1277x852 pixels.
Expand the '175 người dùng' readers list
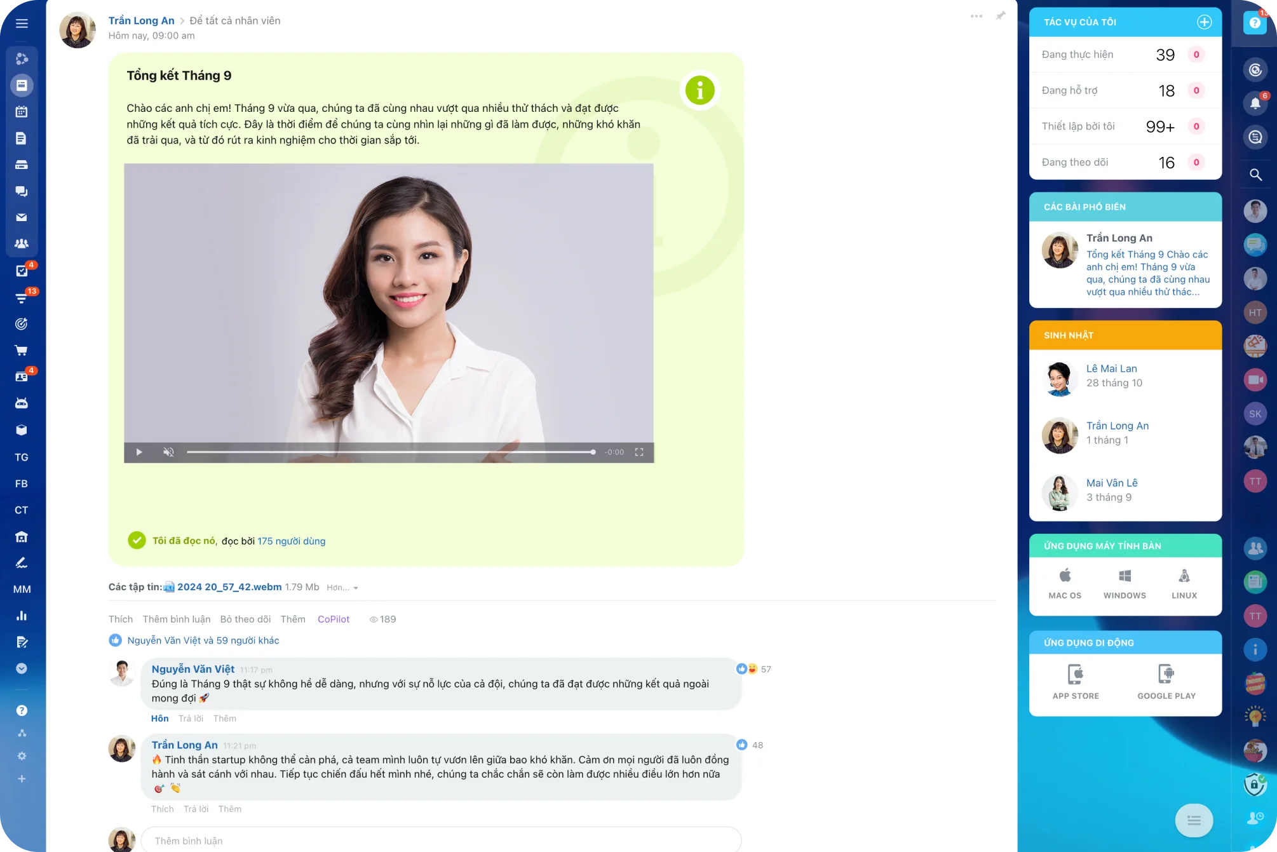click(291, 540)
